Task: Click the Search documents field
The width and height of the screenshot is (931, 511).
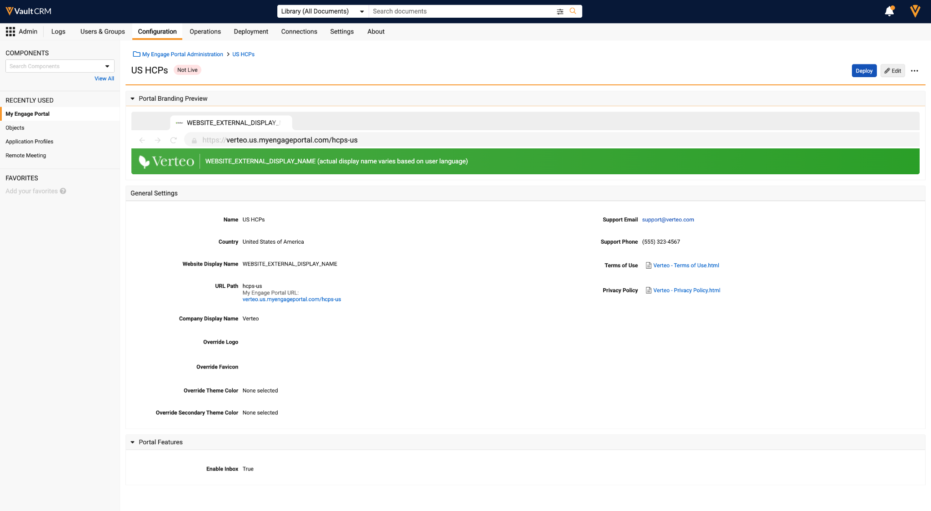Action: [461, 11]
